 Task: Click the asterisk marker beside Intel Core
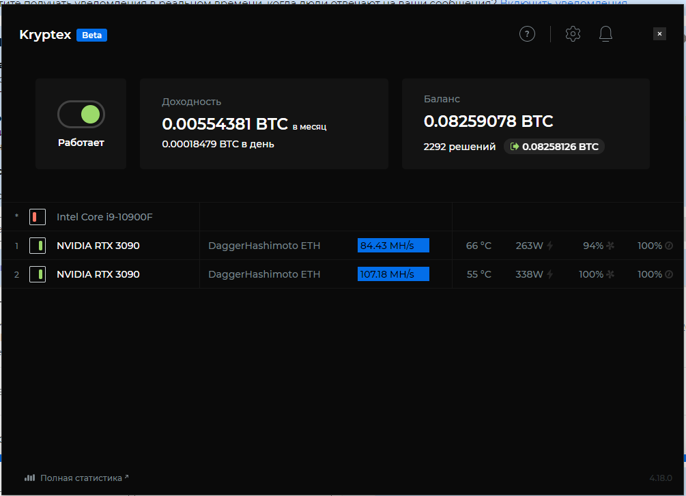tap(16, 216)
